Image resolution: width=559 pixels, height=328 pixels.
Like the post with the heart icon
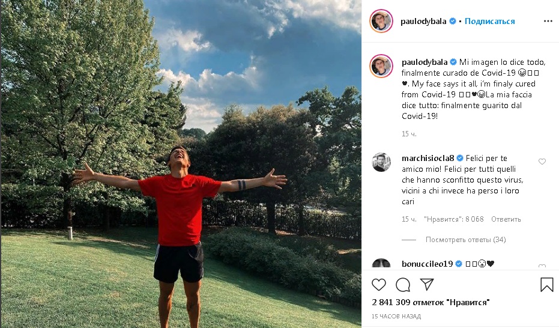pos(379,285)
